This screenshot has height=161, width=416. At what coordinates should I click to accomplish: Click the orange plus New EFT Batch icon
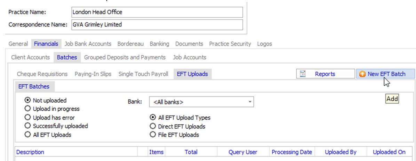click(362, 74)
